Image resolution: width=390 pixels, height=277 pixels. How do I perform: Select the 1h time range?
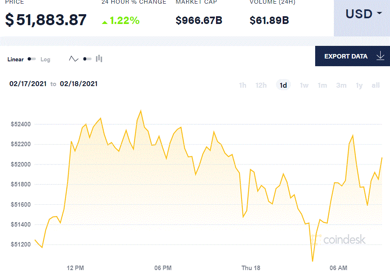242,85
